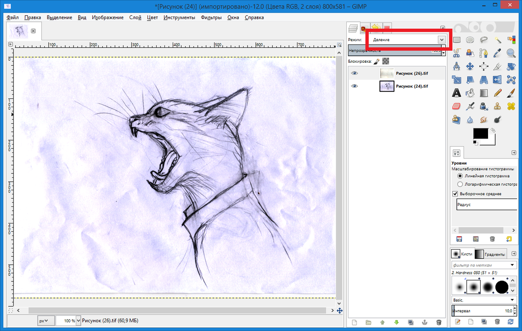522x331 pixels.
Task: Select the Clone stamp tool
Action: [x=498, y=106]
